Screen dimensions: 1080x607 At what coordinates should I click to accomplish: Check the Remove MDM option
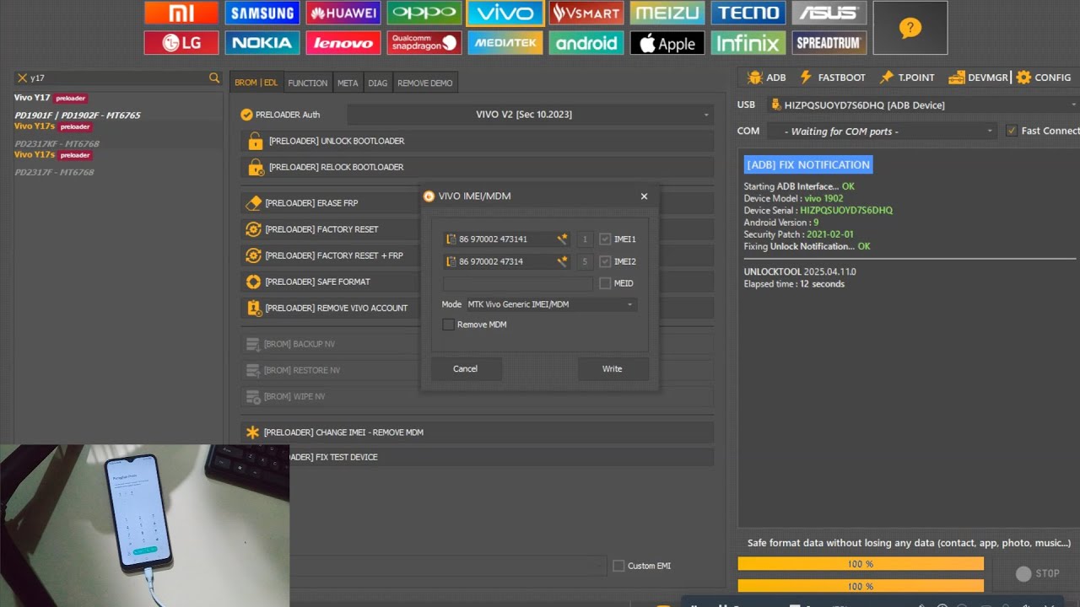pyautogui.click(x=449, y=325)
